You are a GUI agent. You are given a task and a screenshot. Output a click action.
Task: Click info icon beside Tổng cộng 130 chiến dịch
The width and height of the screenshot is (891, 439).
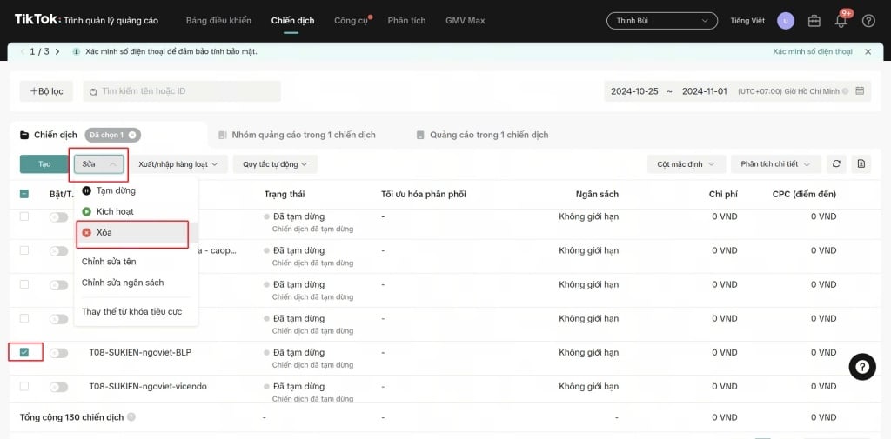click(x=131, y=417)
